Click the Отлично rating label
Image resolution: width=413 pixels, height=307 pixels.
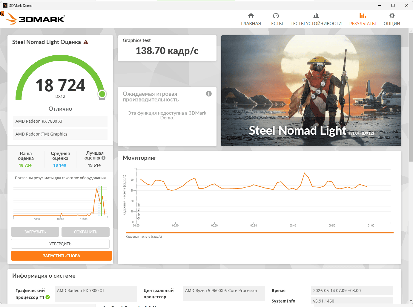[x=60, y=109]
